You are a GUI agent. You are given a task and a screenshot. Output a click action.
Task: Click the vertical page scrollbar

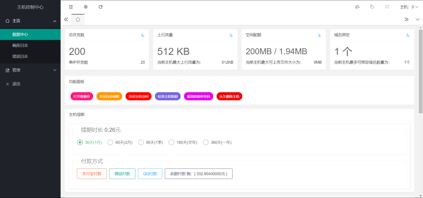(421, 71)
